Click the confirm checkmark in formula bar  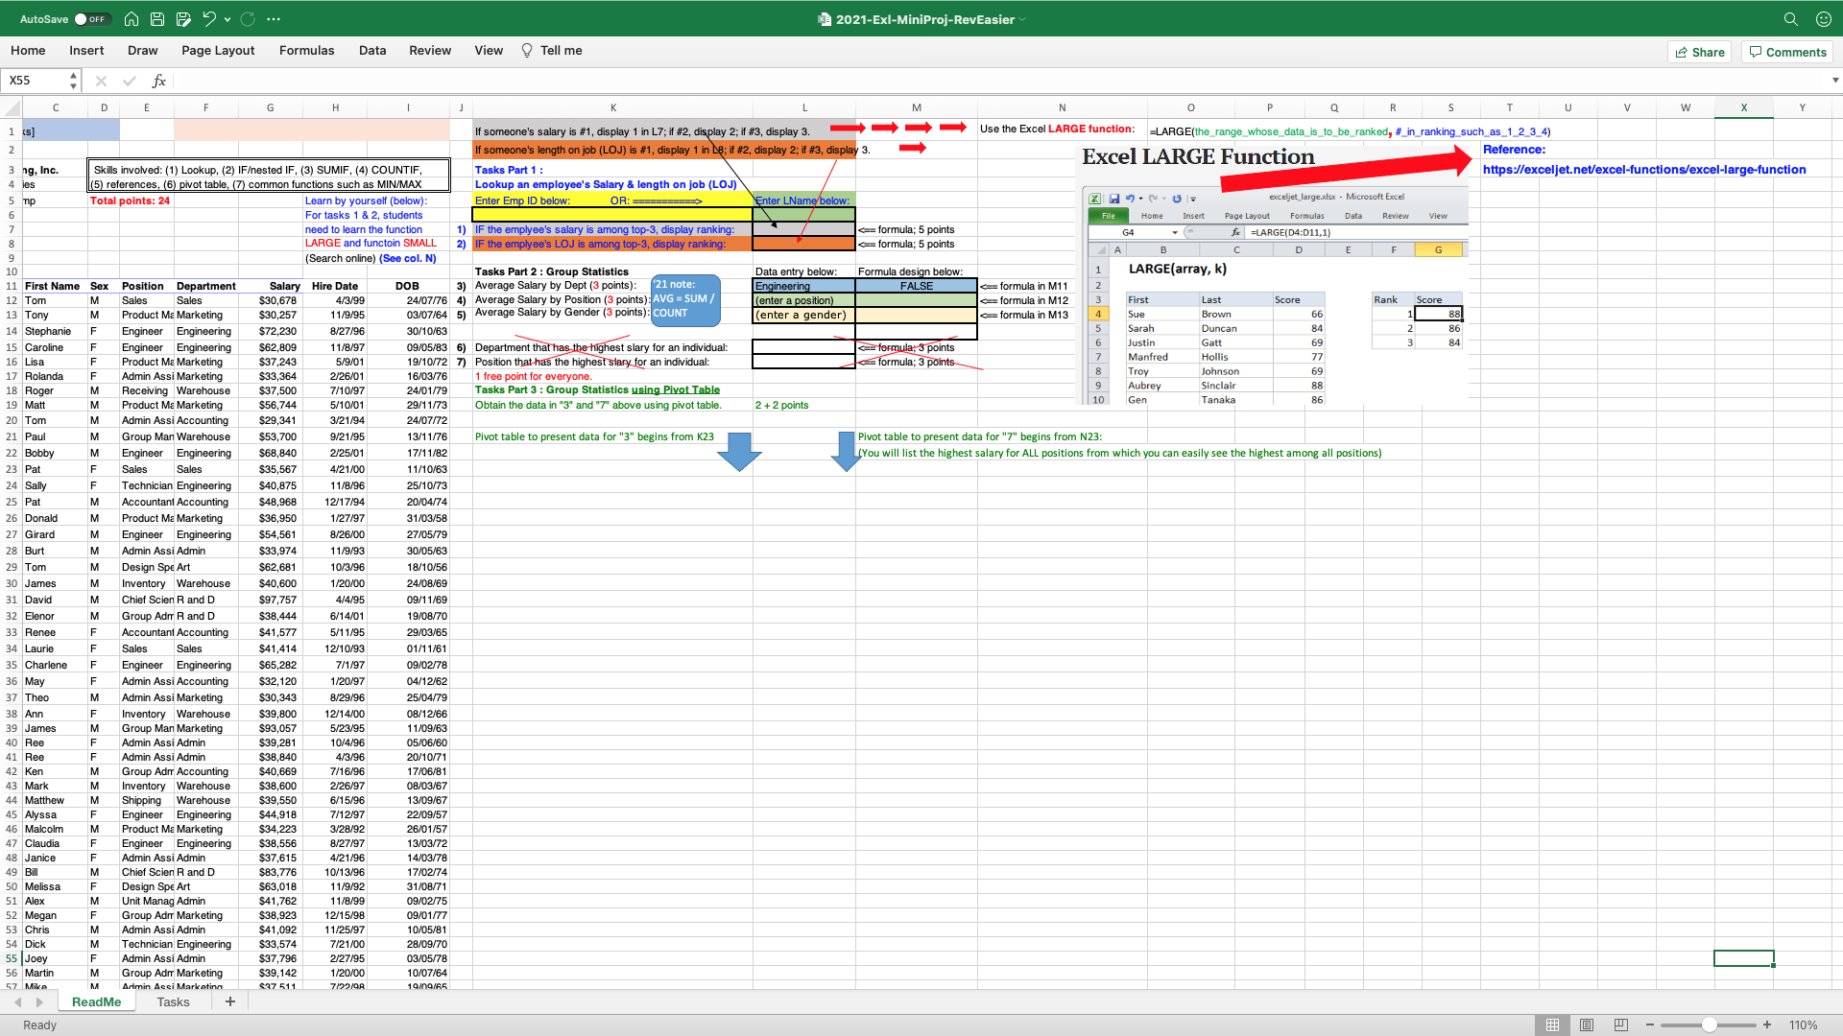(130, 81)
